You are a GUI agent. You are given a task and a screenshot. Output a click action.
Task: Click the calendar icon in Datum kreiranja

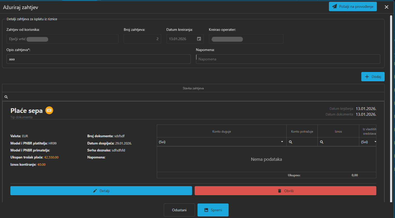(199, 39)
